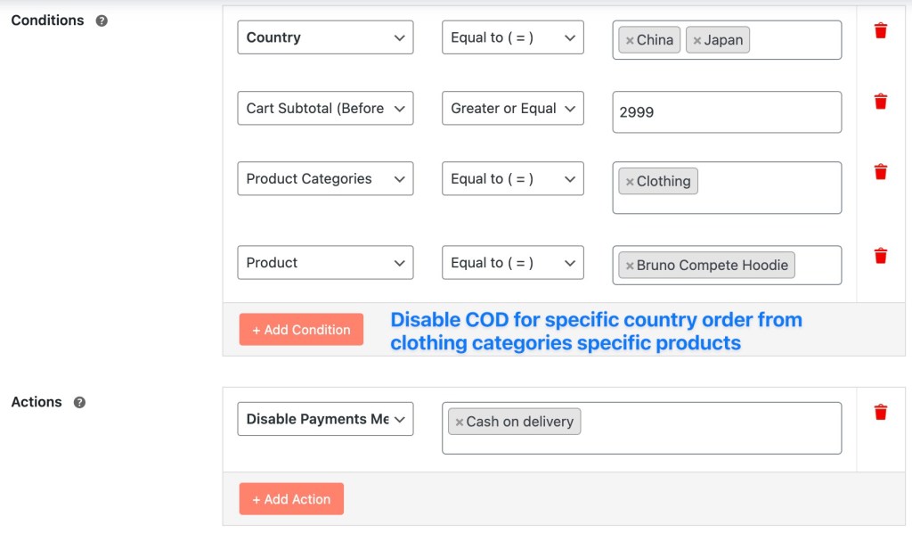This screenshot has height=533, width=912.
Task: Click the Add Condition button
Action: pos(301,330)
